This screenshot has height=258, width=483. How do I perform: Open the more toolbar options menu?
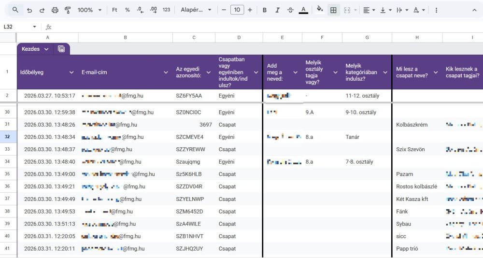click(436, 10)
